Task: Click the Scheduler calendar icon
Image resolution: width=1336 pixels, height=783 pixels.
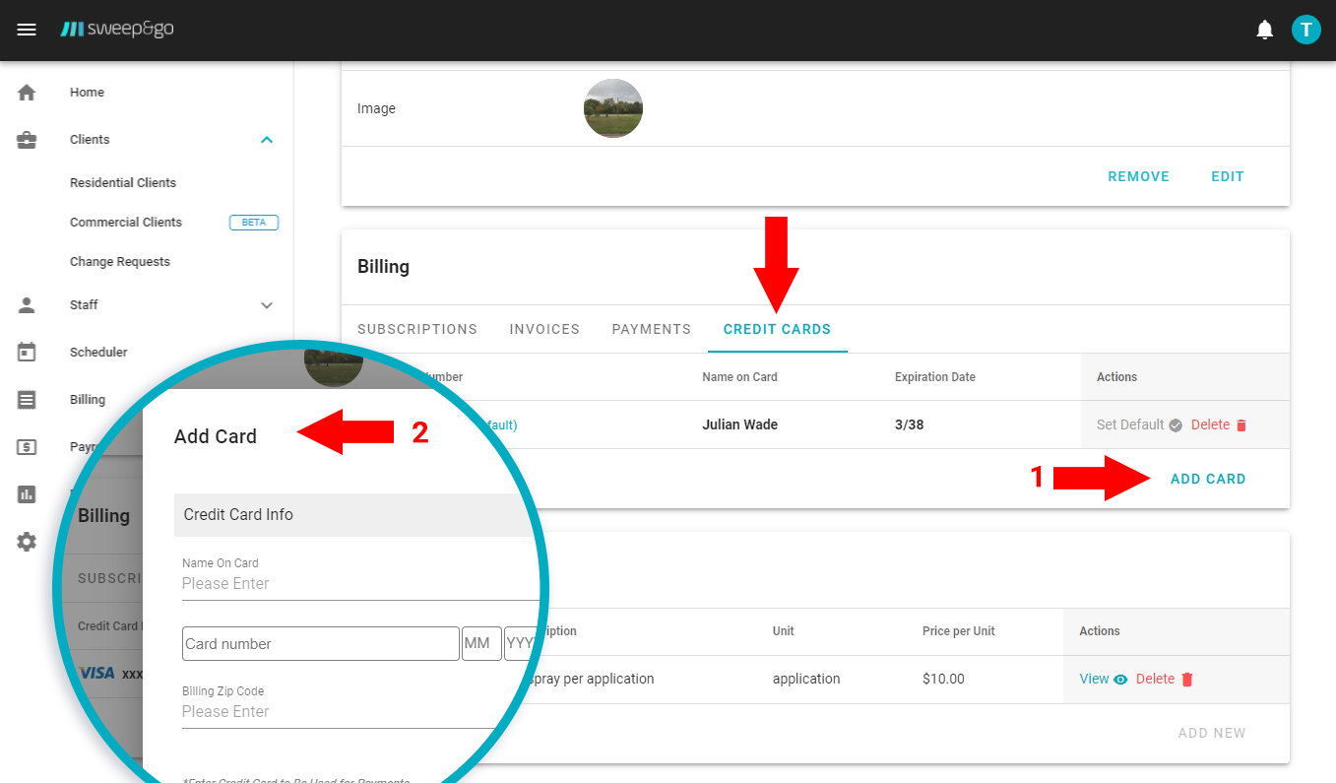Action: click(x=27, y=352)
